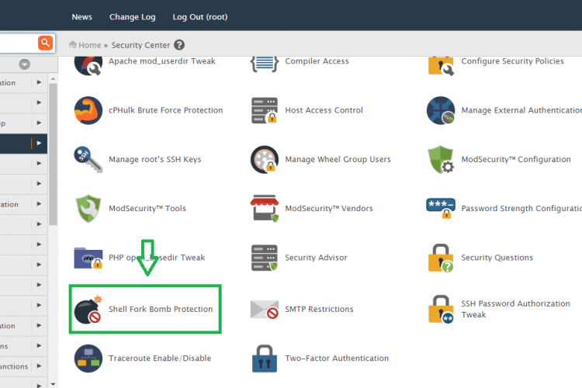The image size is (582, 388).
Task: Open the SSH Password Authorization Tweak icon
Action: coord(441,310)
